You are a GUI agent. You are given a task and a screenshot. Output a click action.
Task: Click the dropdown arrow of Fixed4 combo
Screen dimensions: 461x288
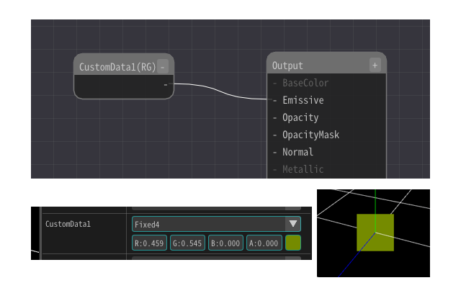pyautogui.click(x=293, y=224)
